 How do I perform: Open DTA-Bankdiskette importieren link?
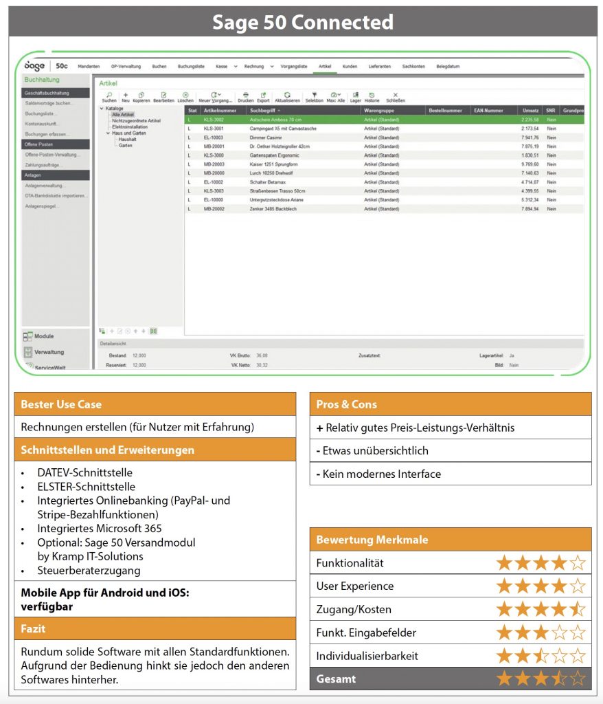pyautogui.click(x=56, y=196)
